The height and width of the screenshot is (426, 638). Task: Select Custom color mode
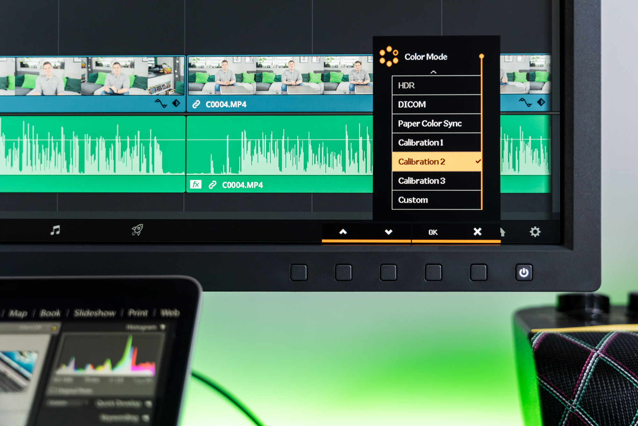436,200
